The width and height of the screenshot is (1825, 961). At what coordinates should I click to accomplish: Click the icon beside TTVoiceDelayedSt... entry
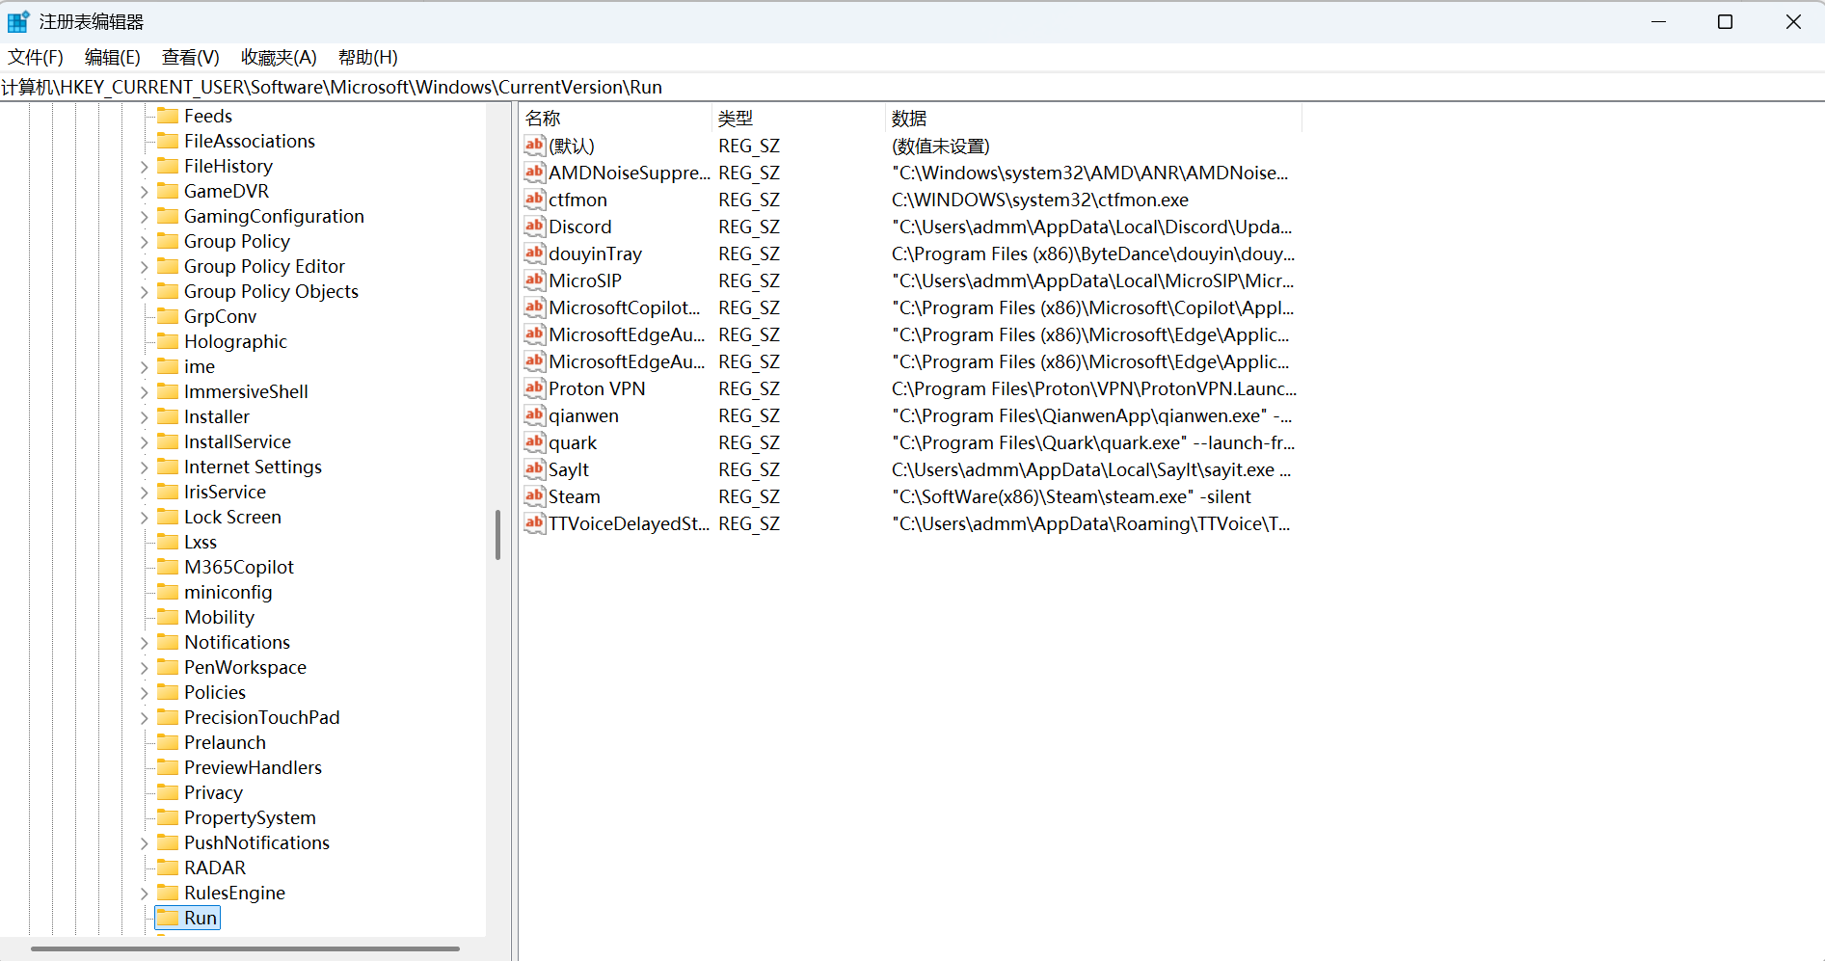[535, 522]
